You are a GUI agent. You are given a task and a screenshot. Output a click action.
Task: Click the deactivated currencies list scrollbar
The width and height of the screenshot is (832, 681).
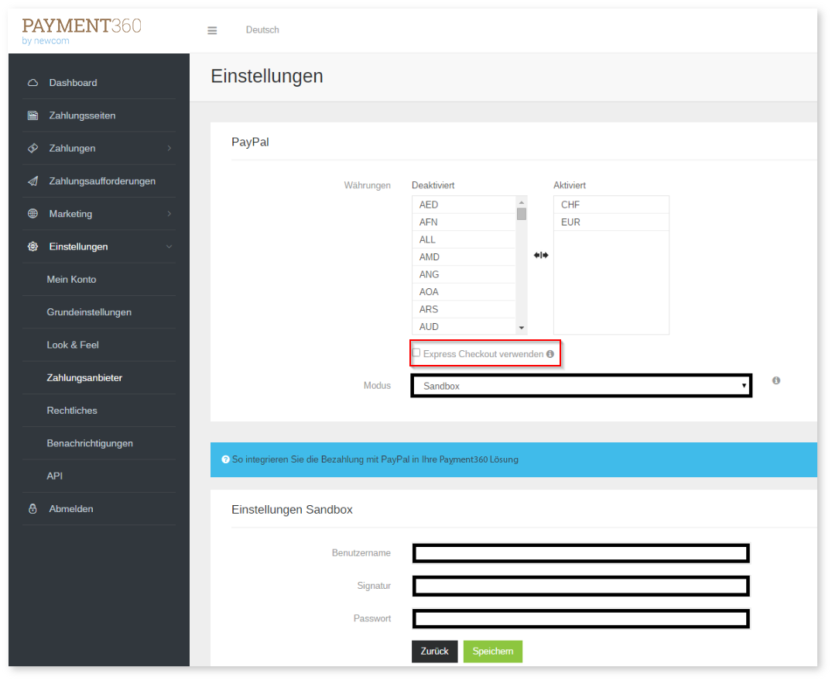(x=522, y=263)
